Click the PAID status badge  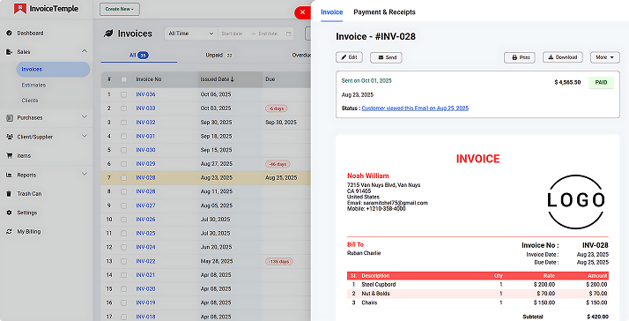tap(601, 82)
